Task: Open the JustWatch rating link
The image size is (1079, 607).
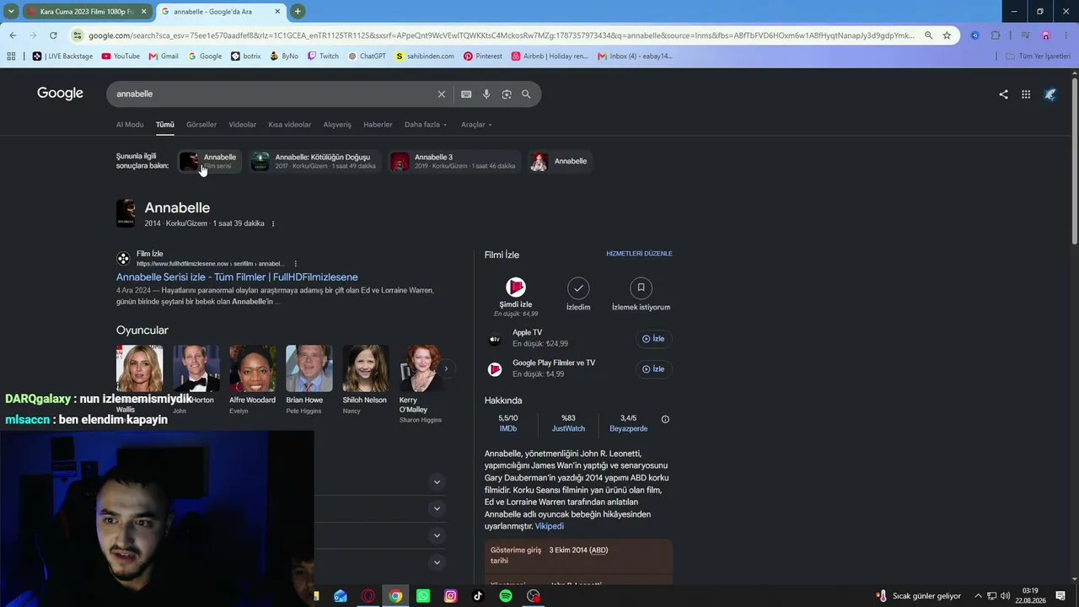Action: click(x=568, y=429)
